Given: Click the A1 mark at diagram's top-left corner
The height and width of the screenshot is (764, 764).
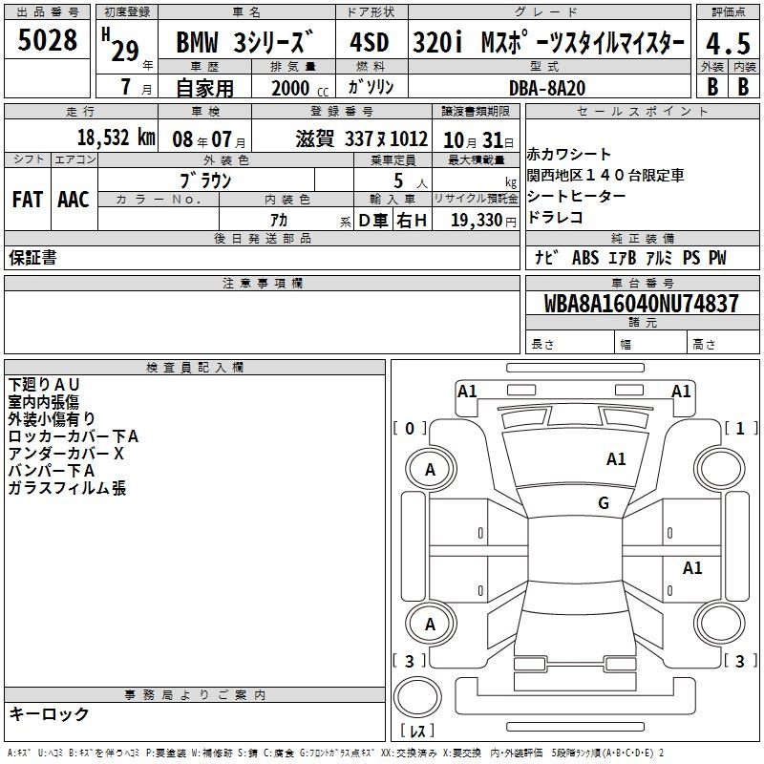Looking at the screenshot, I should (467, 391).
